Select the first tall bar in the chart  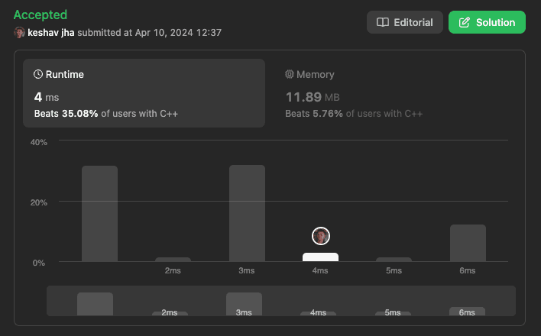click(99, 214)
